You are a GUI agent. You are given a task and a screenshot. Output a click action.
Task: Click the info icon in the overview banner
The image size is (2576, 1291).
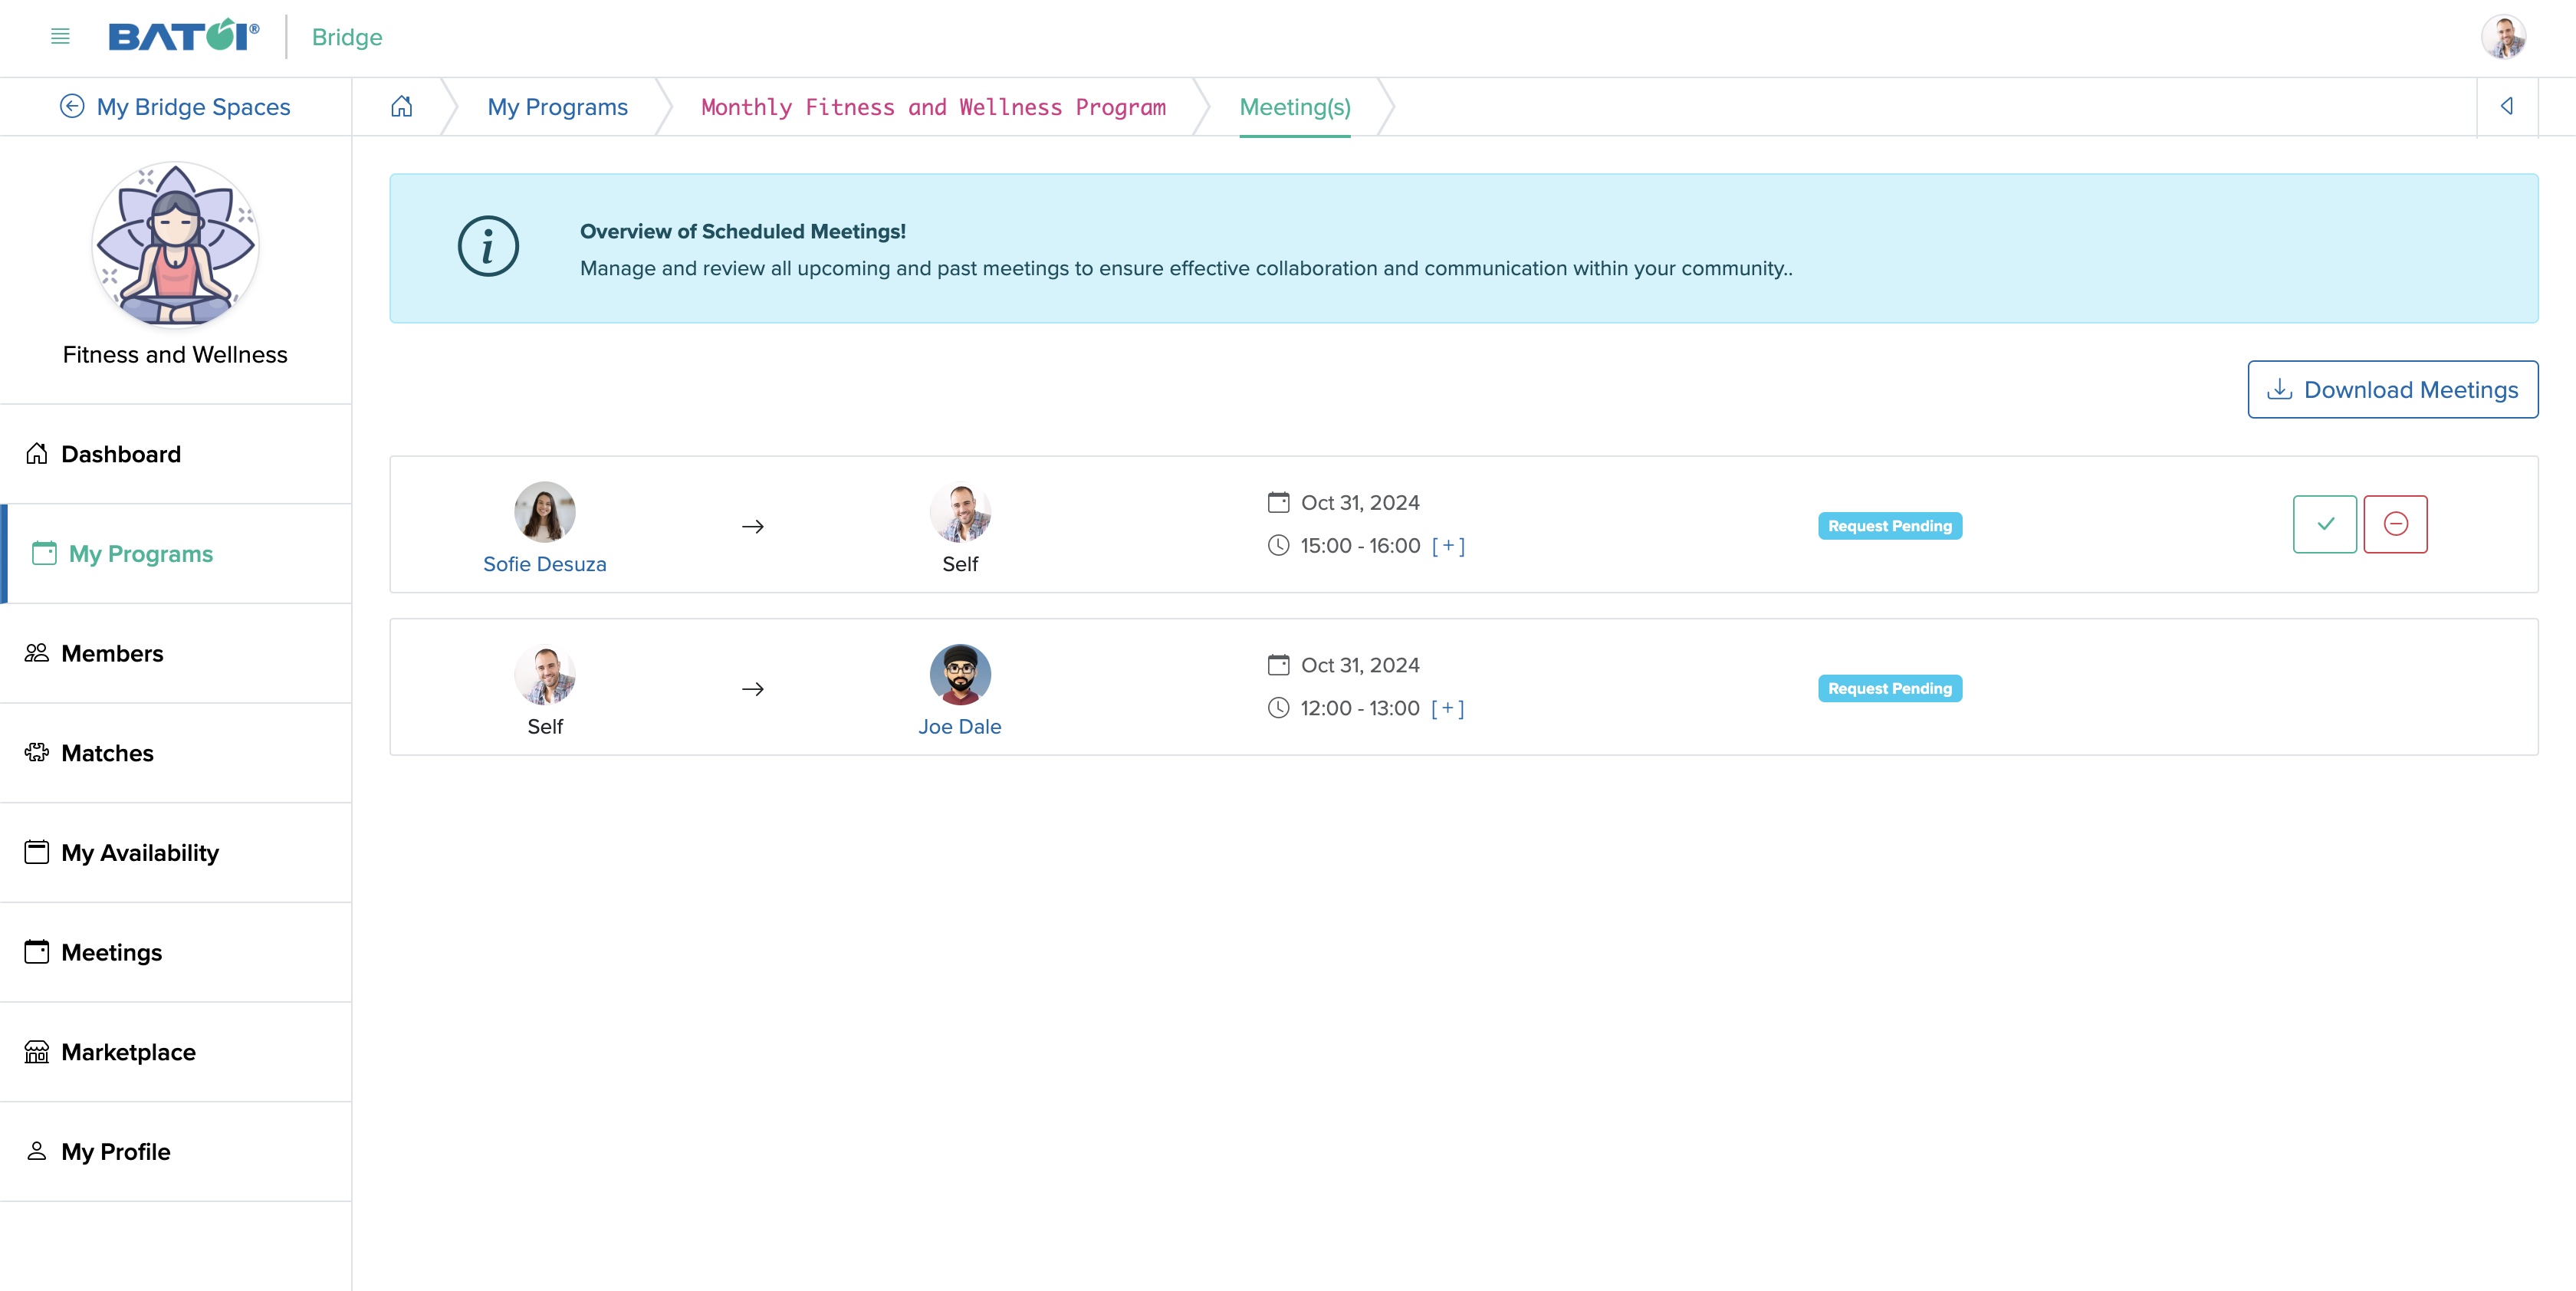489,248
